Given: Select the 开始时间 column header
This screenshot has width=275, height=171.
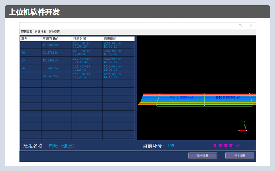Looking at the screenshot, I should coord(87,38).
